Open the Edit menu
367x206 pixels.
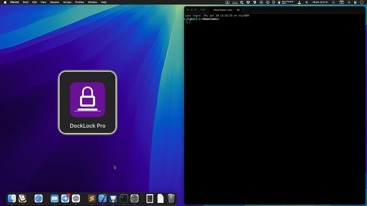point(34,3)
